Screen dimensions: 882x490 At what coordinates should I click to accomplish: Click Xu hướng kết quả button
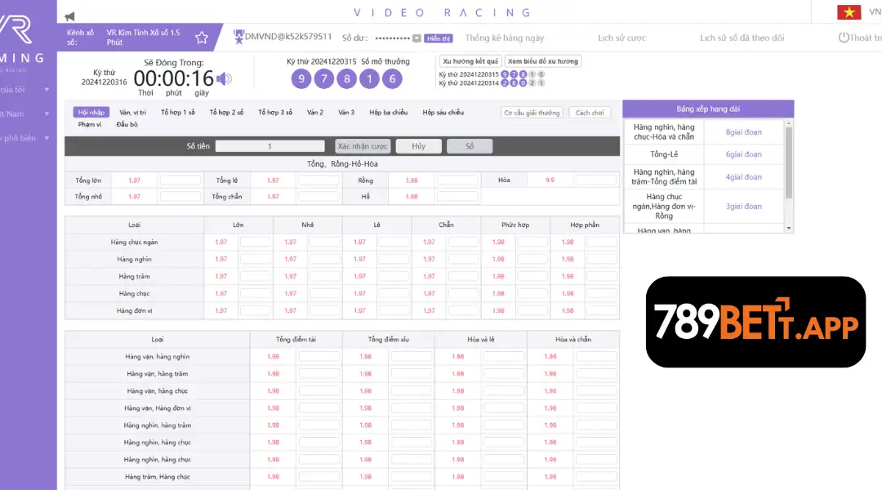point(470,61)
